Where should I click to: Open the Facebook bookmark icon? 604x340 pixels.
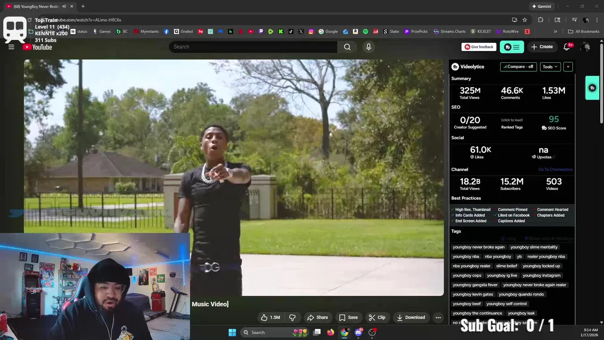click(167, 32)
